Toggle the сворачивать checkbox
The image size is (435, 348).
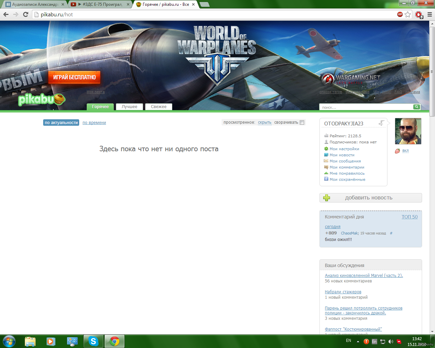(302, 122)
